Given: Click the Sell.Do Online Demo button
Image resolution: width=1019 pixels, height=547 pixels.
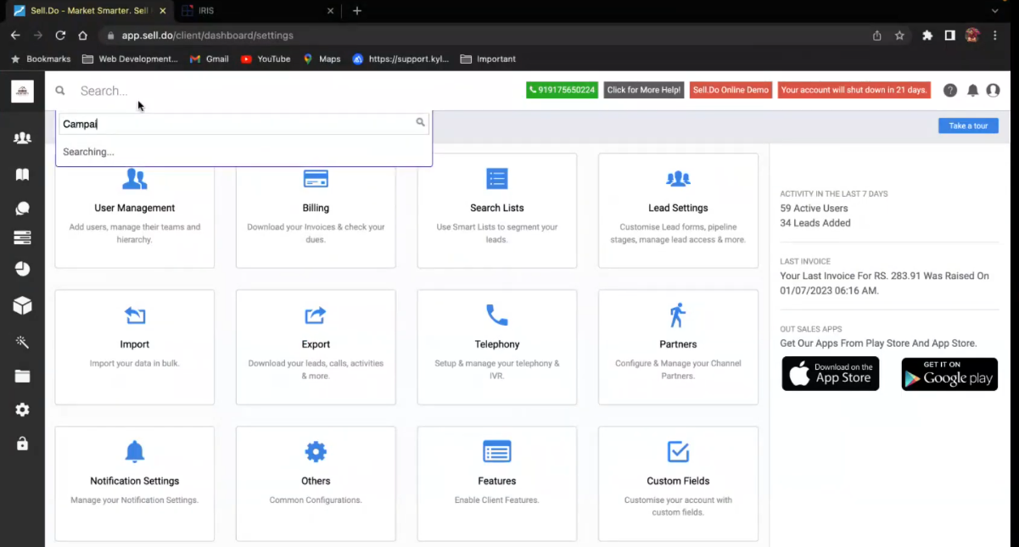Looking at the screenshot, I should (x=731, y=90).
